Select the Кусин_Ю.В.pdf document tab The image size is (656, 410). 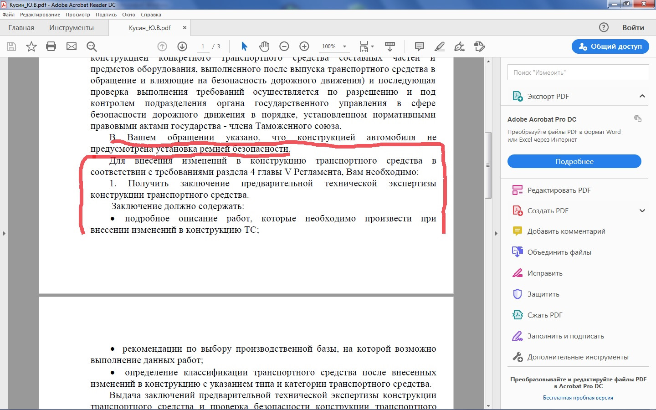pos(150,28)
